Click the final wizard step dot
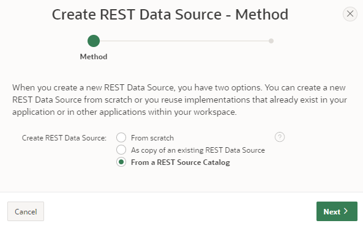This screenshot has height=226, width=363. coord(271,41)
